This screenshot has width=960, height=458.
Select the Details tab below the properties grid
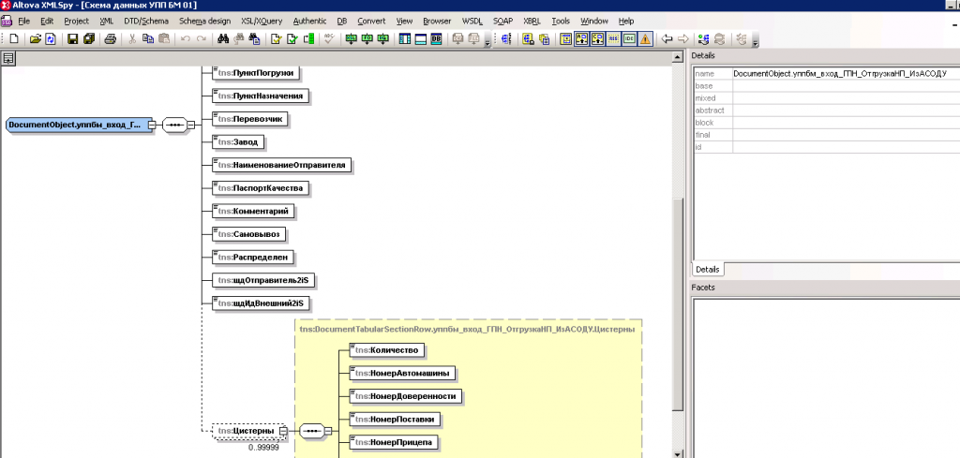pos(707,270)
